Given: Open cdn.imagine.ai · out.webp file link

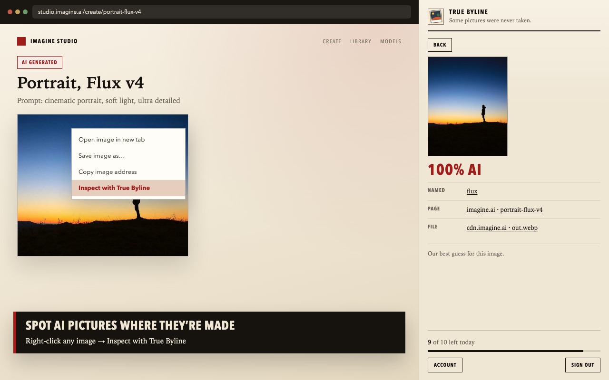Looking at the screenshot, I should 502,228.
